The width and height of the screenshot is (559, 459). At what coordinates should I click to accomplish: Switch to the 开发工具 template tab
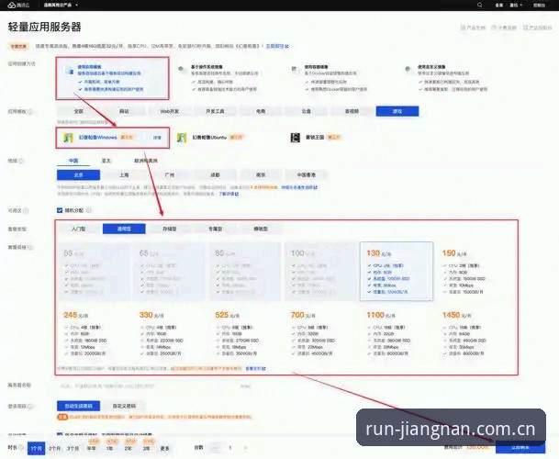(215, 111)
